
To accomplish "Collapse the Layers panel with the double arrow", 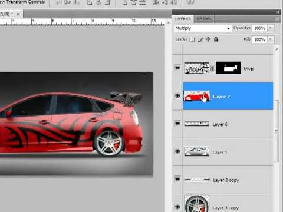I will pos(278,12).
